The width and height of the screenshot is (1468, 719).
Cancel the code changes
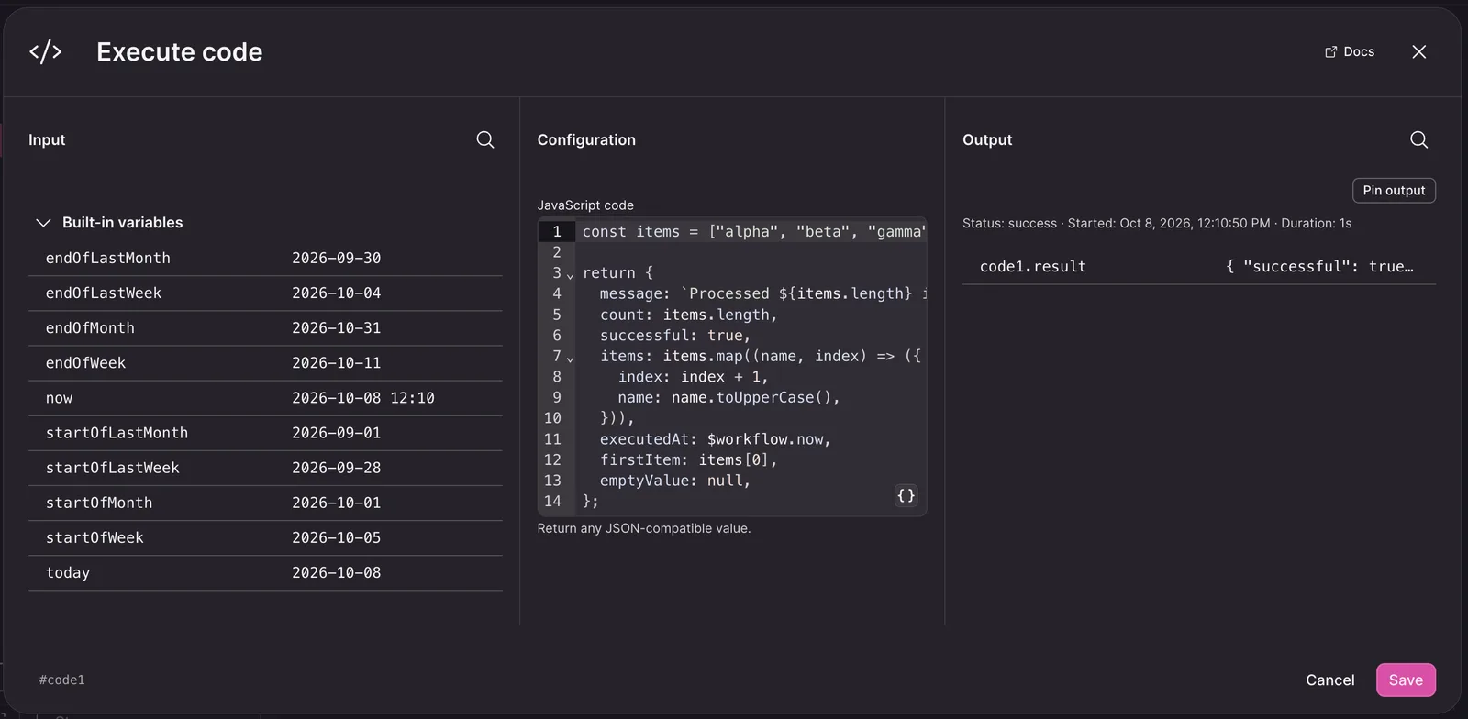coord(1329,680)
